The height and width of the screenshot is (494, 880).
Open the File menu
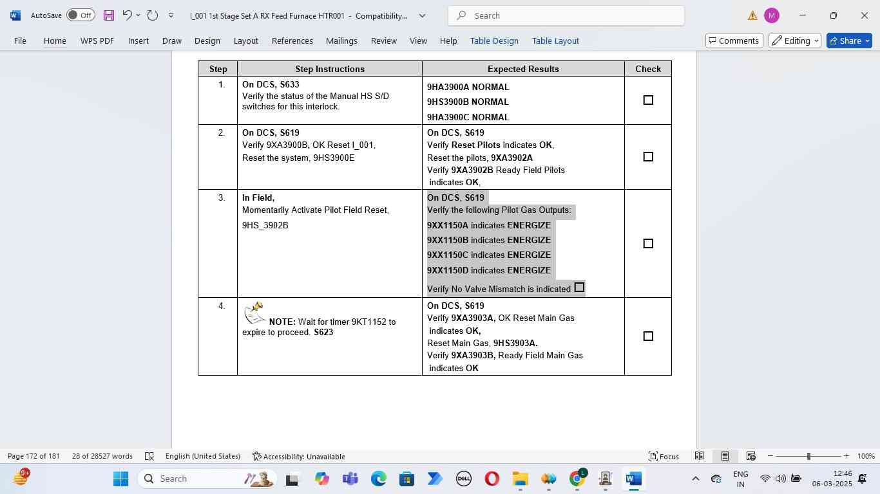[20, 41]
